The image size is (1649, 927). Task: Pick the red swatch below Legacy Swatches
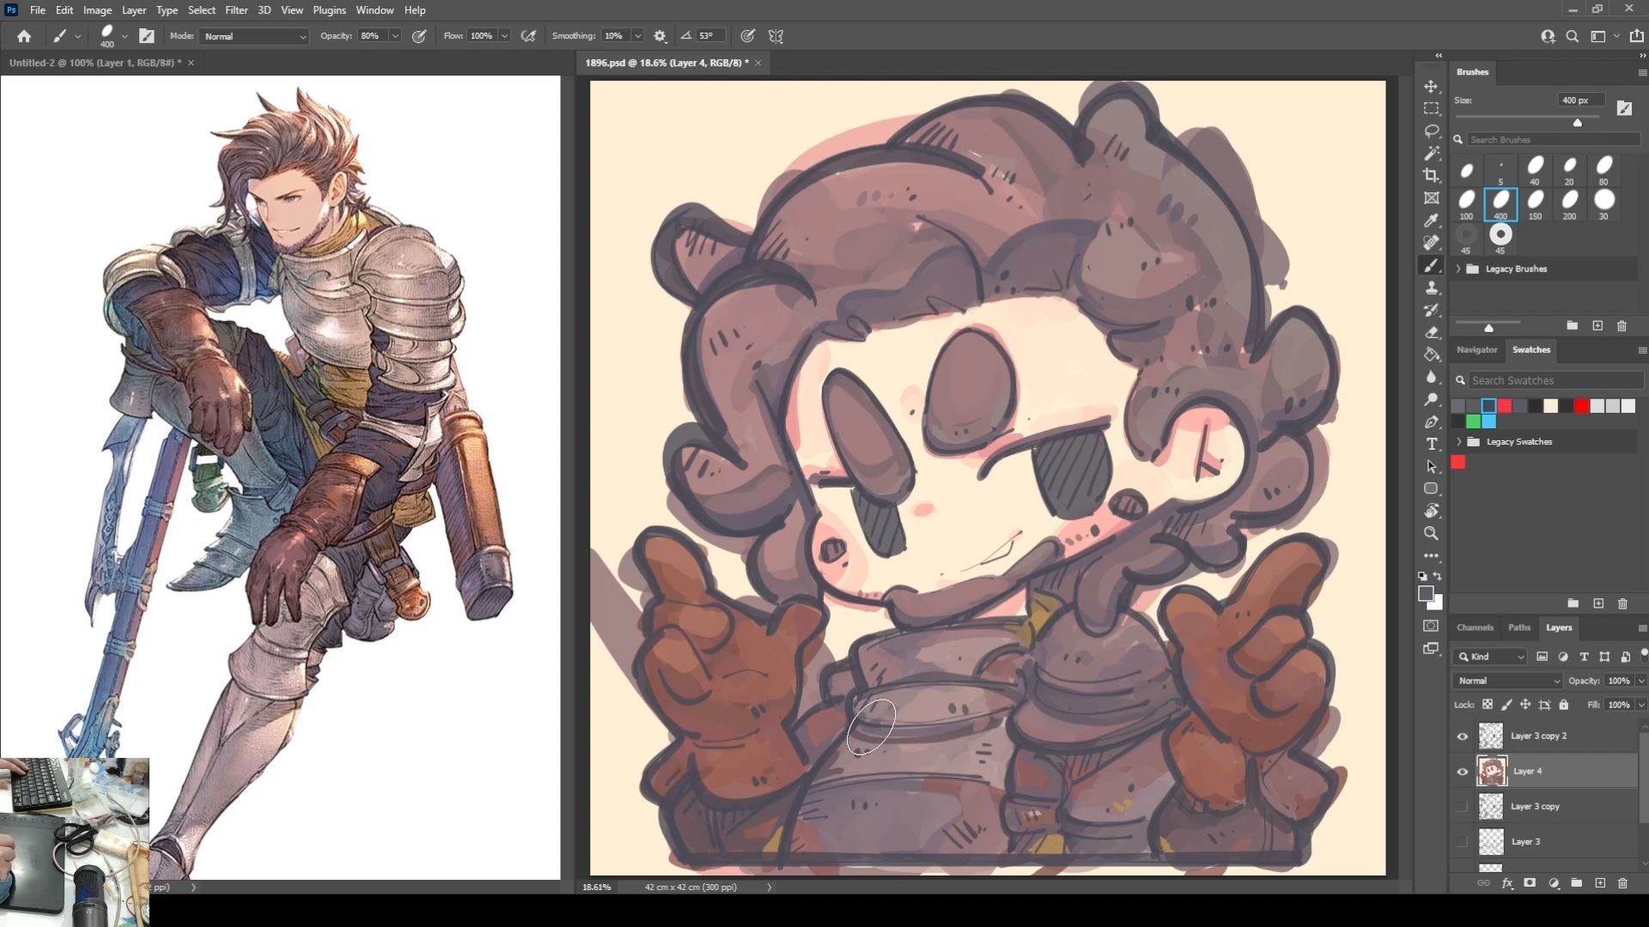click(1458, 463)
